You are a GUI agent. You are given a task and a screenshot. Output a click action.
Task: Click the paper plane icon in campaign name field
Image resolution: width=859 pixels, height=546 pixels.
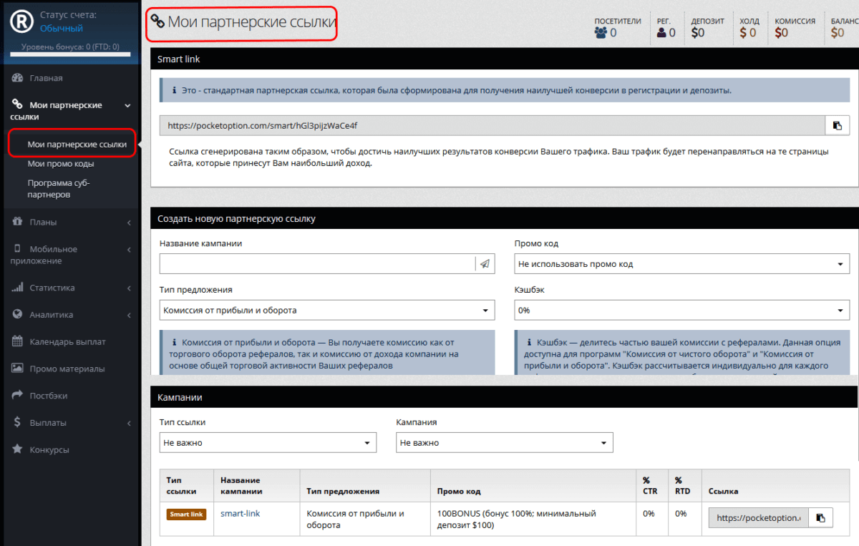[485, 264]
